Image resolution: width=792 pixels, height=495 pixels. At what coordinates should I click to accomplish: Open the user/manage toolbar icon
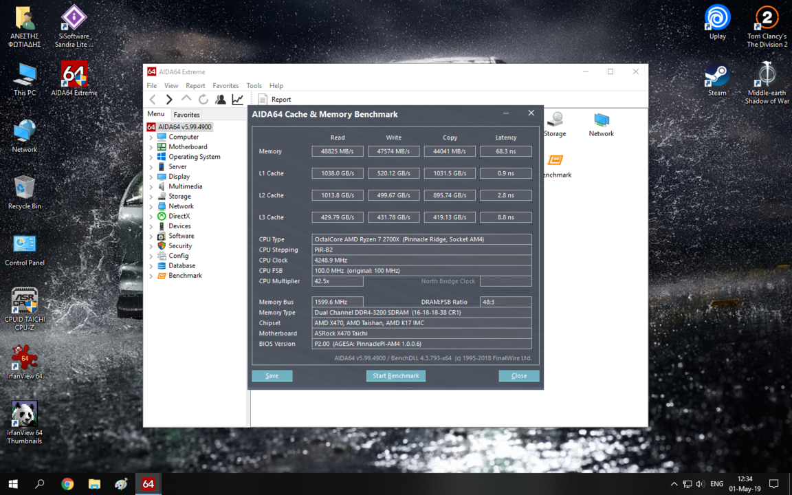pos(220,100)
